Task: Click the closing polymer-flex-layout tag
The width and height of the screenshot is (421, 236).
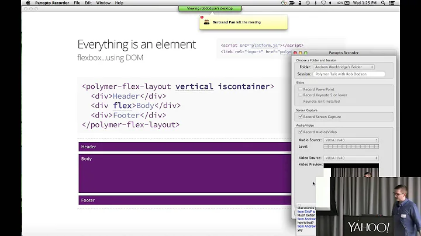Action: 131,125
